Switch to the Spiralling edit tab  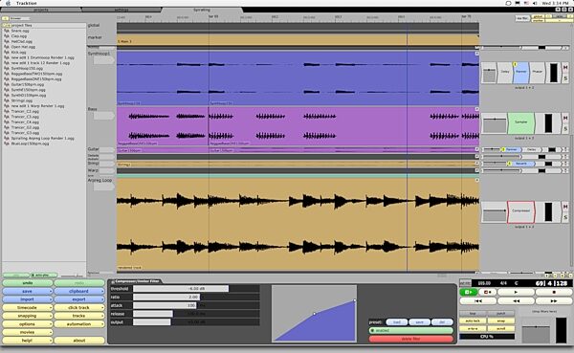click(202, 10)
